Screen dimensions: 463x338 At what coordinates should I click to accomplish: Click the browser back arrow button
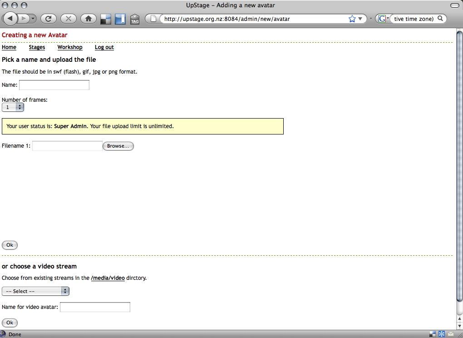point(10,19)
